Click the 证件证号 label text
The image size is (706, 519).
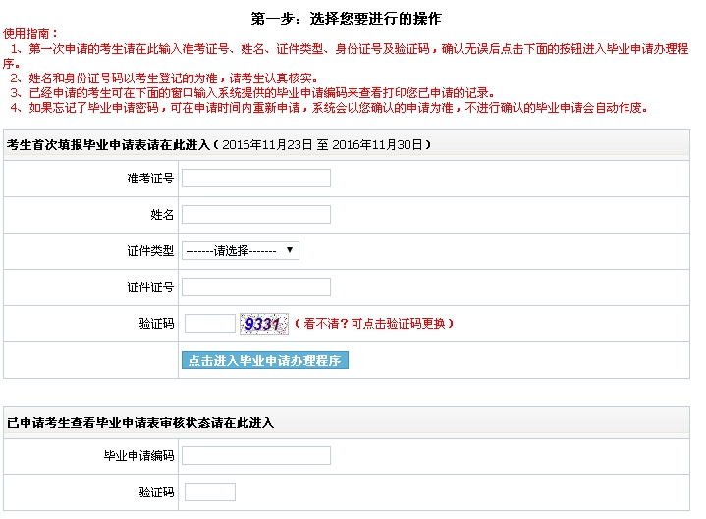[x=150, y=287]
